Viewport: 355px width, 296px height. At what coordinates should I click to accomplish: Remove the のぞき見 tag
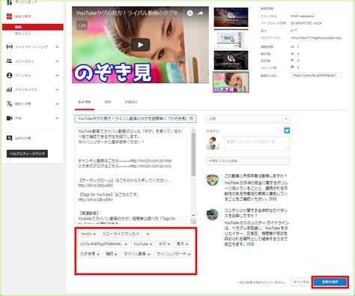click(98, 254)
